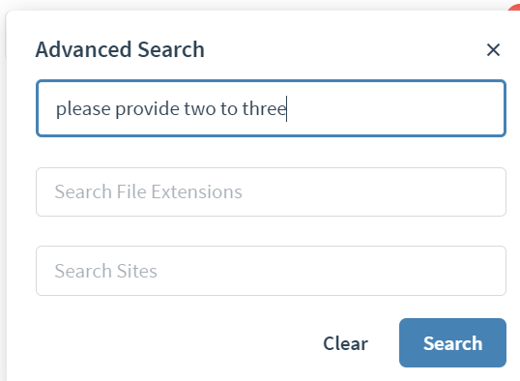
Task: Run the query with the blue Search button
Action: (x=452, y=343)
